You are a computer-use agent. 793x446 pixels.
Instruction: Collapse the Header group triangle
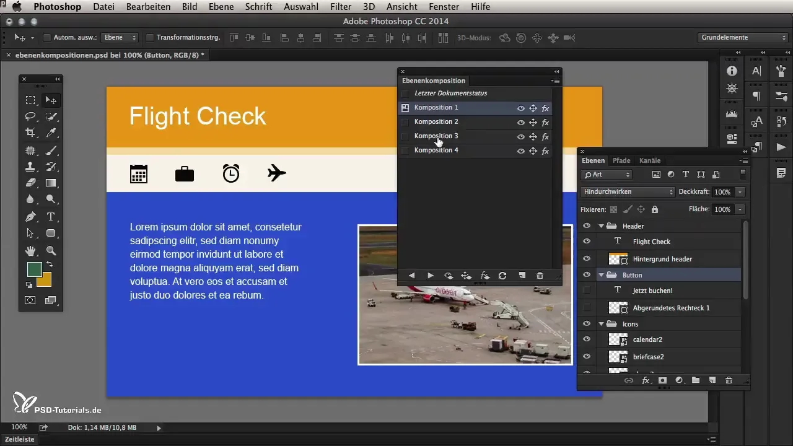pos(601,226)
